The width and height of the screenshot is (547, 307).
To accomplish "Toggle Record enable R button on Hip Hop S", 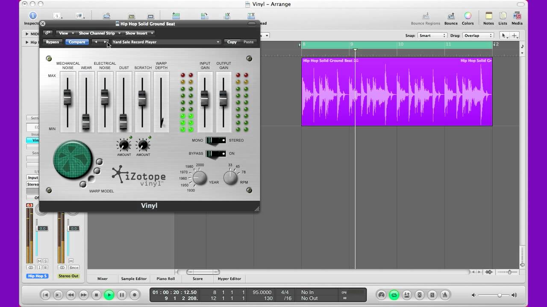I will click(x=45, y=267).
